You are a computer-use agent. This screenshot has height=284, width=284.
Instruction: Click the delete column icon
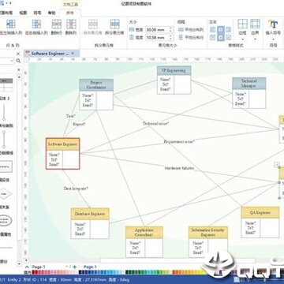(x=71, y=24)
